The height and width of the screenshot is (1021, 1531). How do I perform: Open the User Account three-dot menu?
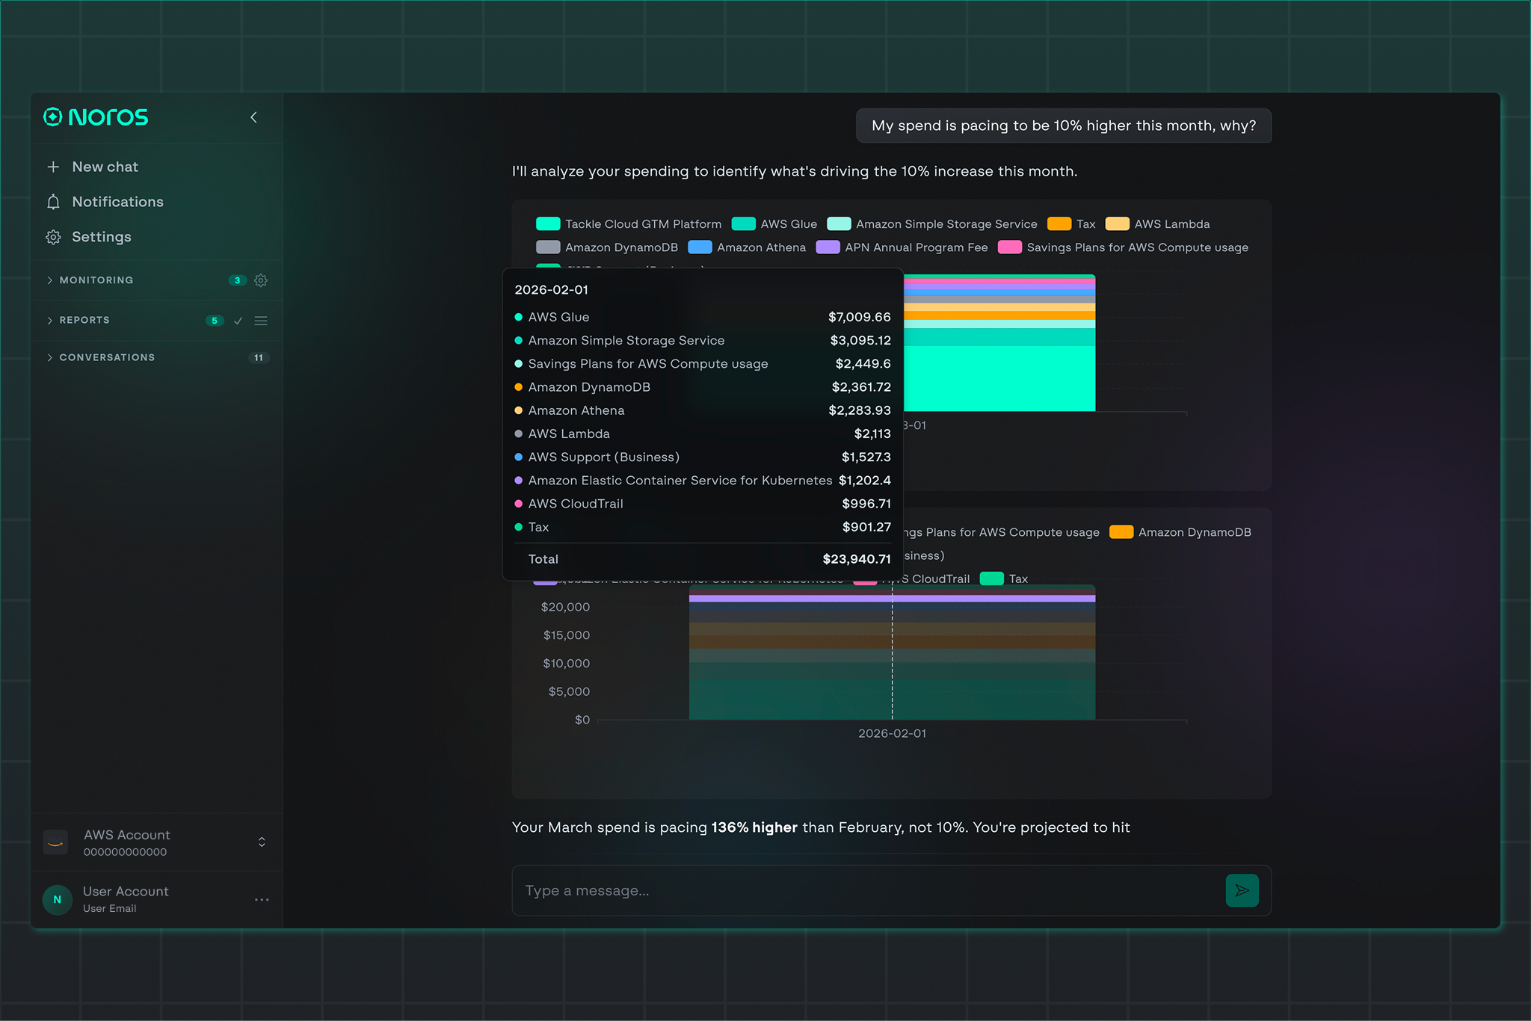click(x=262, y=900)
